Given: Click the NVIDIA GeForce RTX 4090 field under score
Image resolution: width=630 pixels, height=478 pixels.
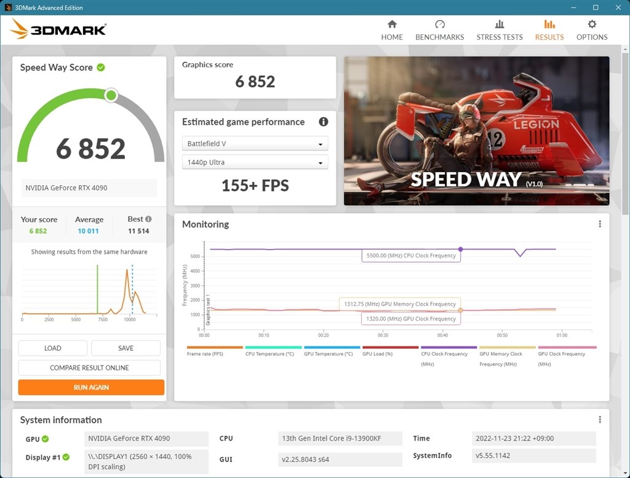Looking at the screenshot, I should click(x=89, y=188).
